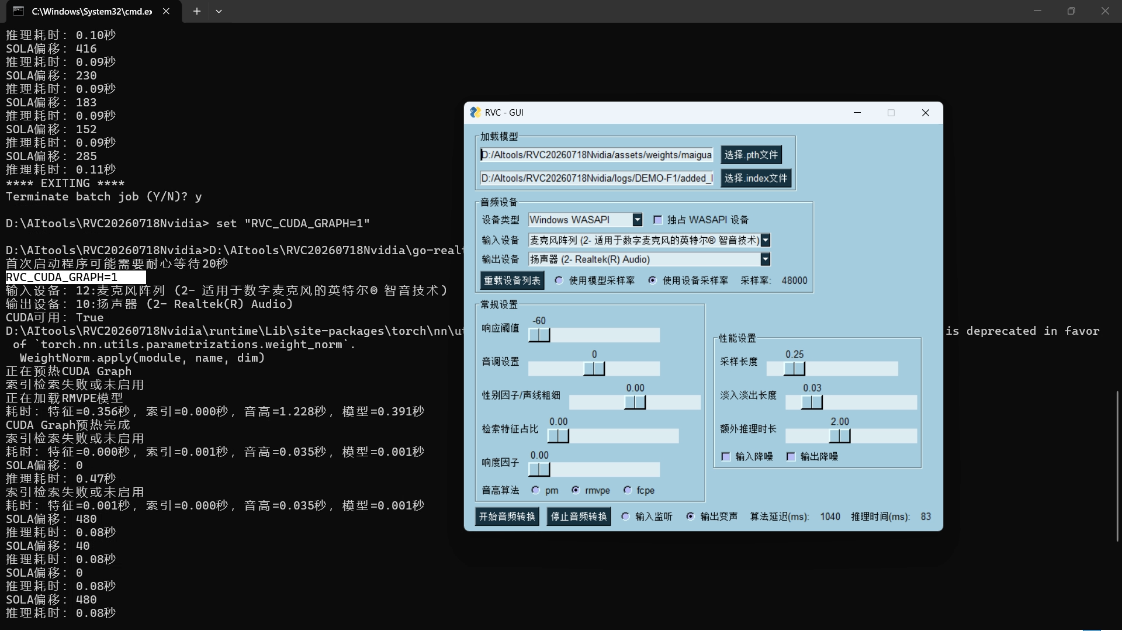Screen dimensions: 1122x631
Task: Select the 输出变声 radio button
Action: 690,516
